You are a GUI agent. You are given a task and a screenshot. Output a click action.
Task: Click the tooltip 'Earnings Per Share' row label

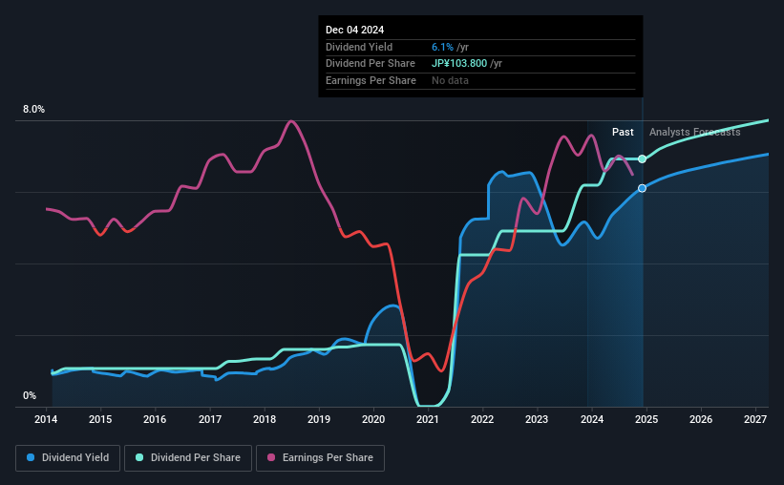click(x=371, y=80)
